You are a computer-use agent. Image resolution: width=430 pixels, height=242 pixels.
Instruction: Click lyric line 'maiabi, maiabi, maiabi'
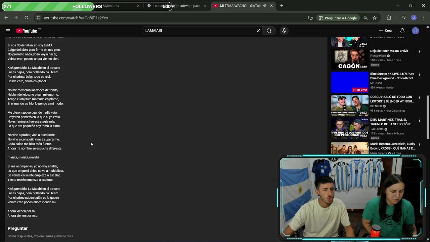(23, 157)
